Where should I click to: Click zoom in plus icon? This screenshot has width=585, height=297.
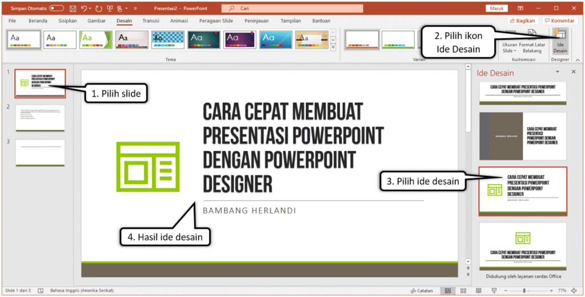(x=551, y=290)
